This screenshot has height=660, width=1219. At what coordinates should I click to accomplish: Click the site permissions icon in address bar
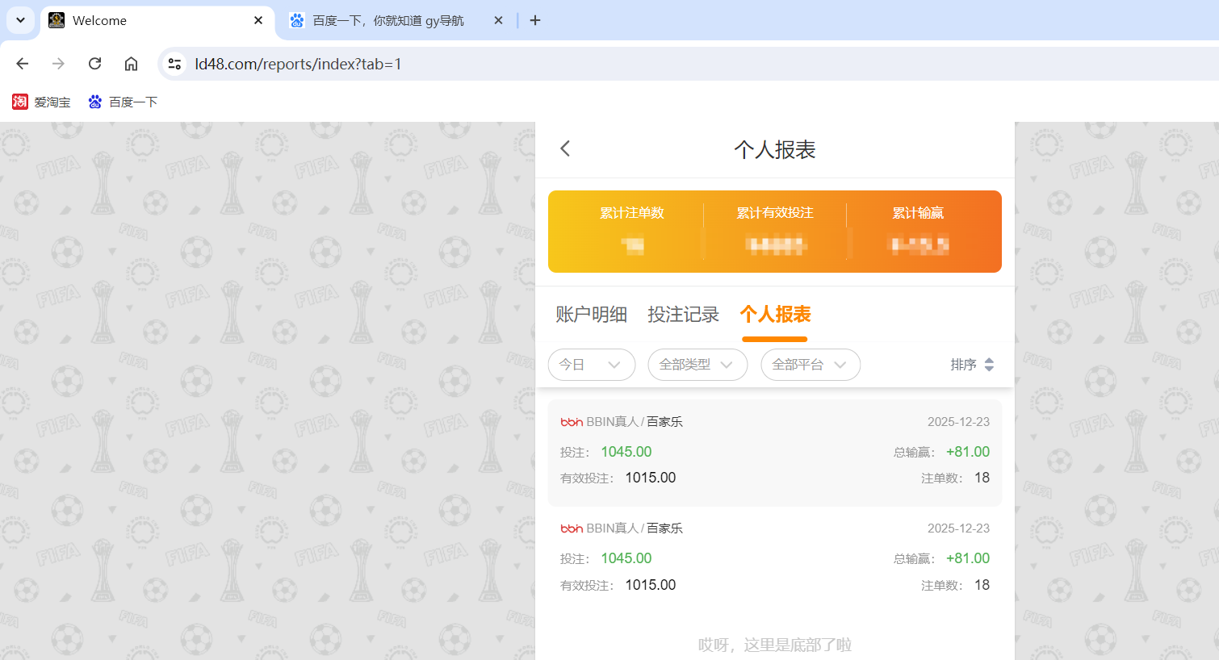[x=174, y=63]
